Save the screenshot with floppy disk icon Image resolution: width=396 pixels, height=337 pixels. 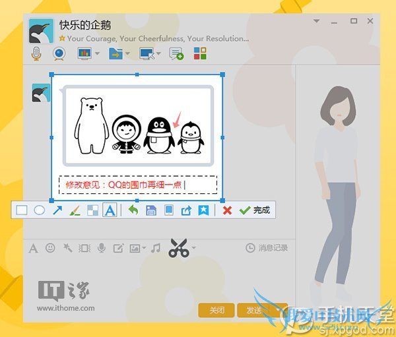click(151, 210)
